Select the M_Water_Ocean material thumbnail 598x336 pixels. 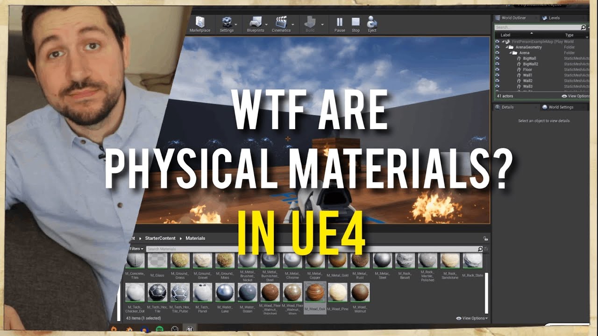click(248, 292)
